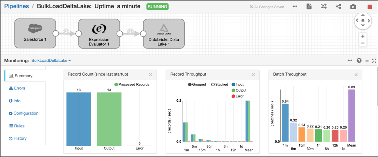The width and height of the screenshot is (378, 157).
Task: Take a snapshot using the camera icon
Action: pos(353,7)
